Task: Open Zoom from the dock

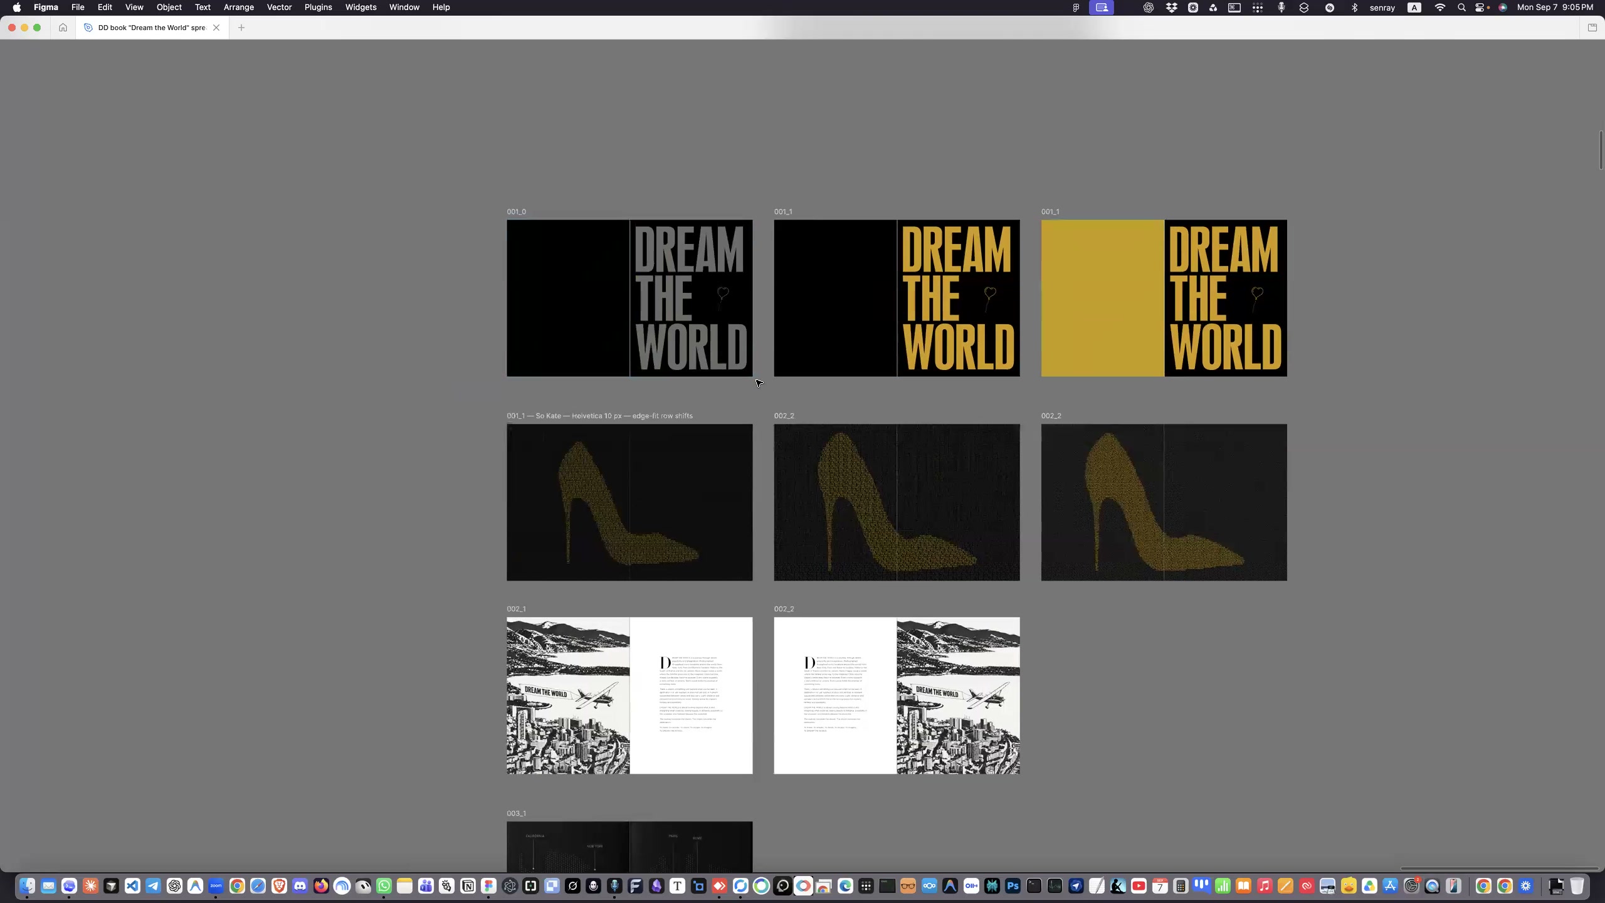Action: coord(216,886)
